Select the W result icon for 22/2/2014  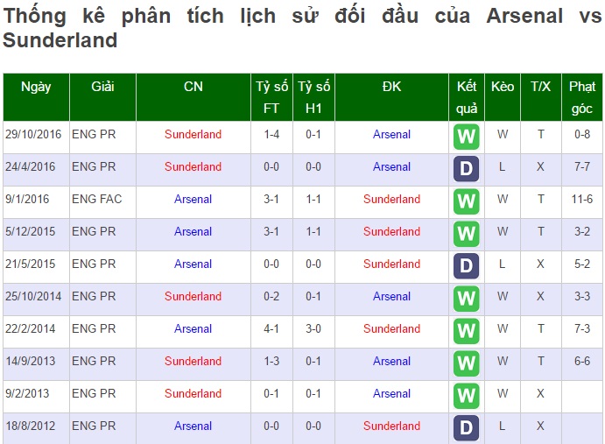pos(466,331)
